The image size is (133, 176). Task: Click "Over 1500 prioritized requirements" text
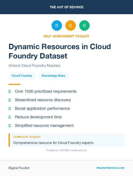tap(45, 91)
